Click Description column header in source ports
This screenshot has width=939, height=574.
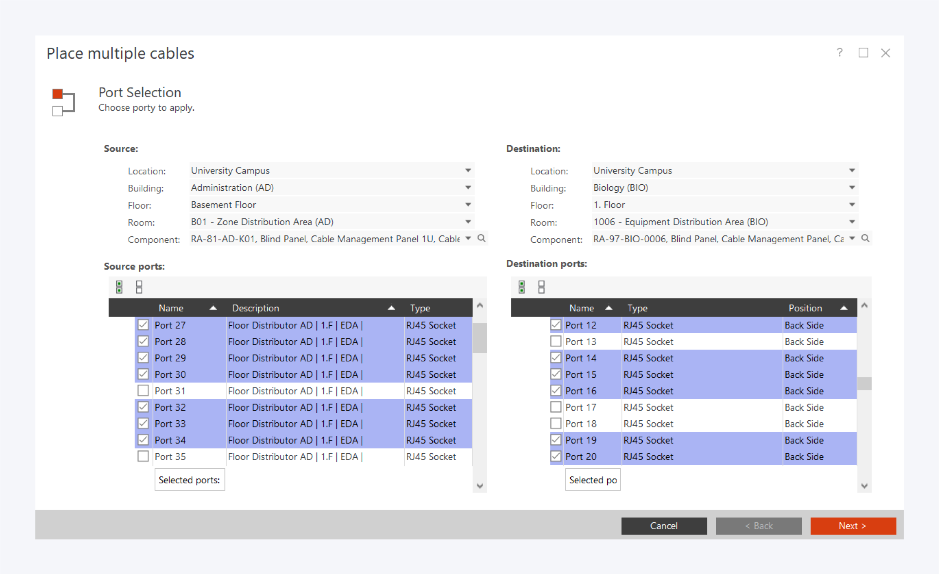tap(256, 308)
